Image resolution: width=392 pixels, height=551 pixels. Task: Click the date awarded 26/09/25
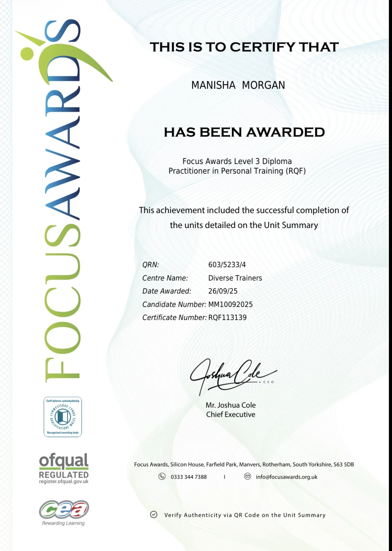point(223,291)
